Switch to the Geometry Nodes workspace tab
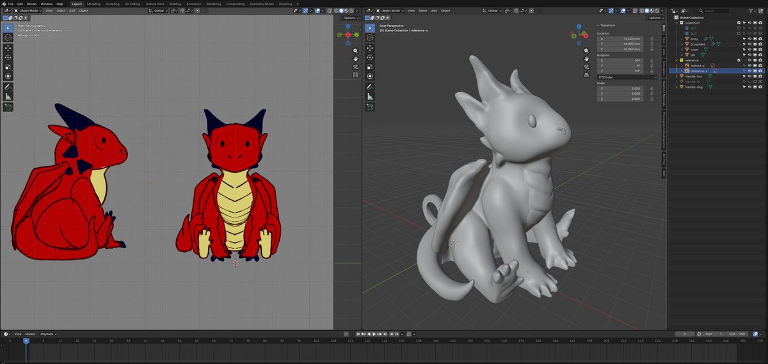This screenshot has width=768, height=364. 261,4
